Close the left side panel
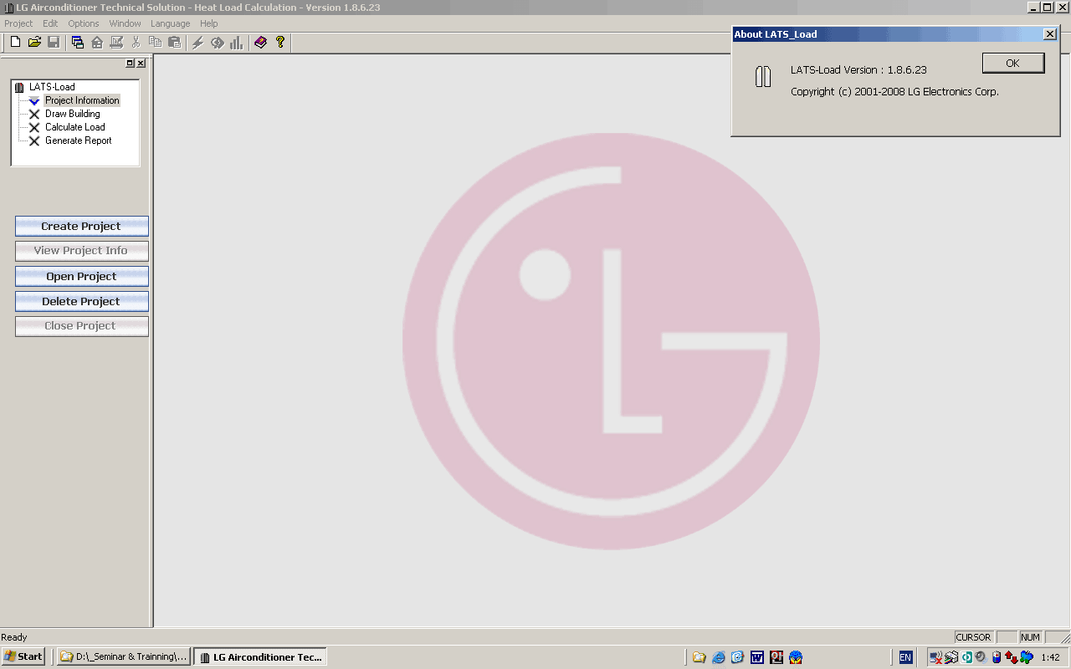The image size is (1071, 669). click(x=141, y=64)
